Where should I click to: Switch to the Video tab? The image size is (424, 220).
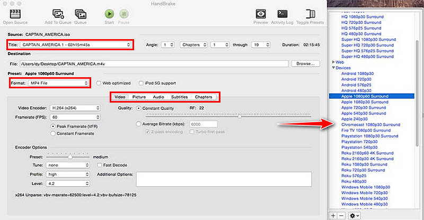click(120, 97)
